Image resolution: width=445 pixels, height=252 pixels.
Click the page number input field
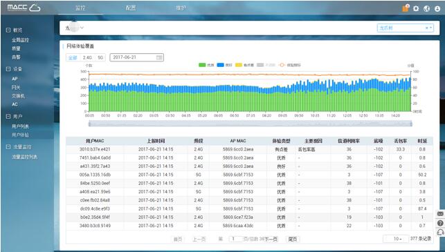pos(236,239)
